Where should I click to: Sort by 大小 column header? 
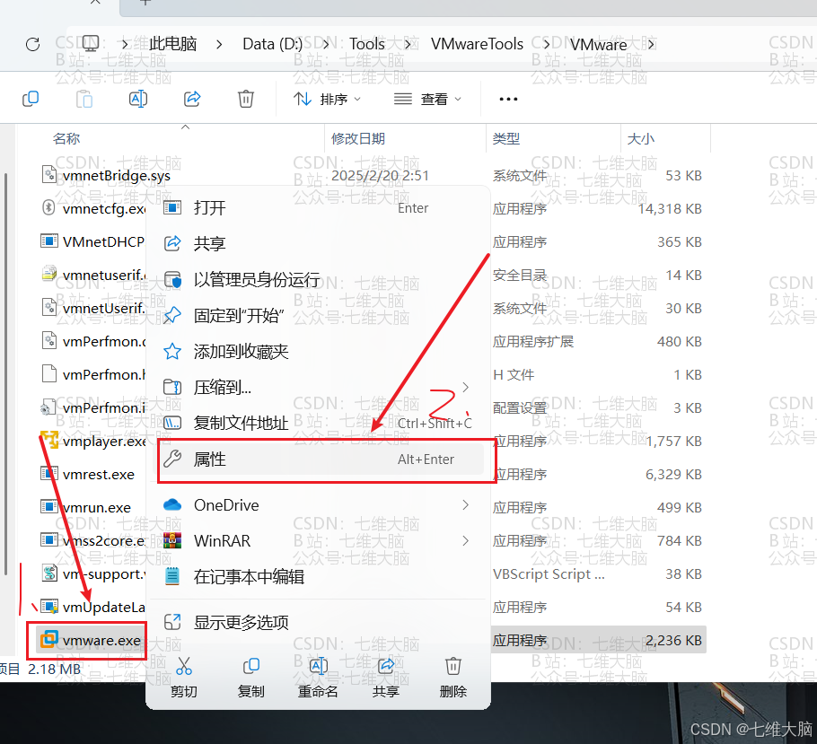click(640, 138)
